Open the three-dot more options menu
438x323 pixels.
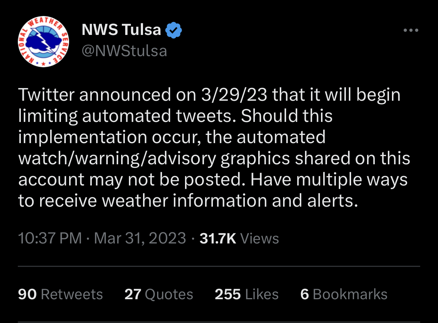pyautogui.click(x=411, y=30)
